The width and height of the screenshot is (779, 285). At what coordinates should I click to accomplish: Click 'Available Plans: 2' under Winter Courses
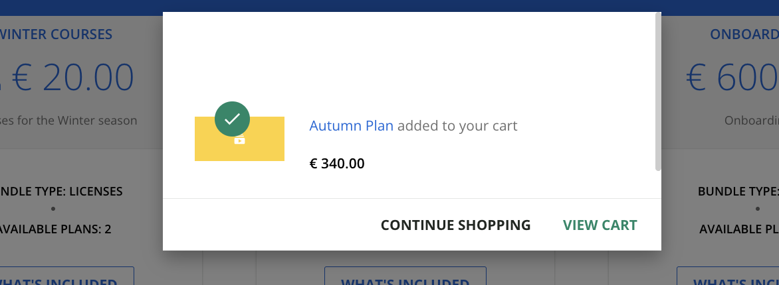(x=55, y=229)
